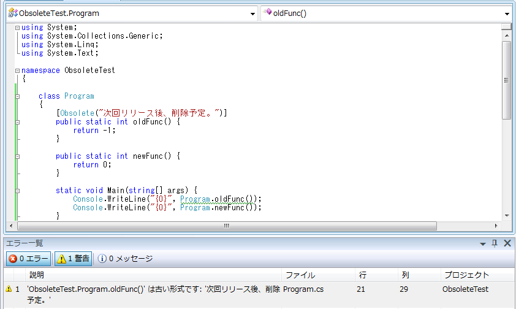Click 'return 0;' statement
Viewport: 516px width, 309px height.
pyautogui.click(x=92, y=165)
